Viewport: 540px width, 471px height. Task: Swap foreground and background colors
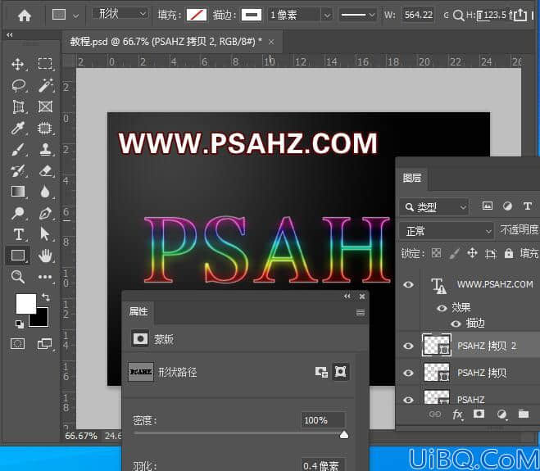click(x=45, y=297)
